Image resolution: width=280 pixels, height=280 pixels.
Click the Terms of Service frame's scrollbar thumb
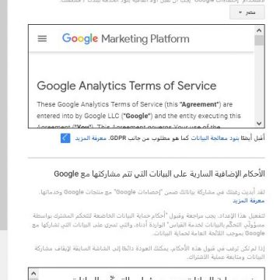pos(259,40)
